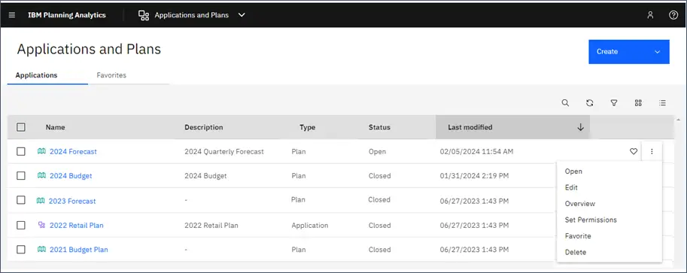Screen dimensions: 687x273
Task: Open the help question mark icon
Action: tap(673, 15)
